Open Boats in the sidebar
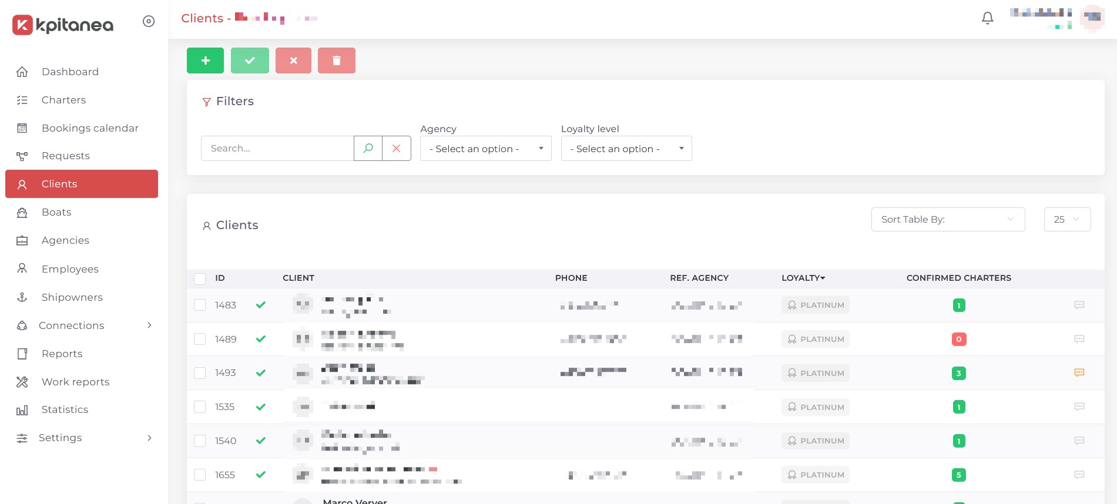Image resolution: width=1117 pixels, height=504 pixels. coord(82,212)
